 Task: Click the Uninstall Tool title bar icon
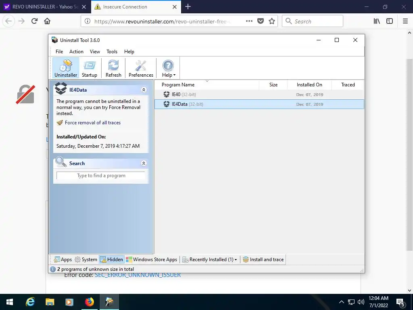tap(55, 40)
